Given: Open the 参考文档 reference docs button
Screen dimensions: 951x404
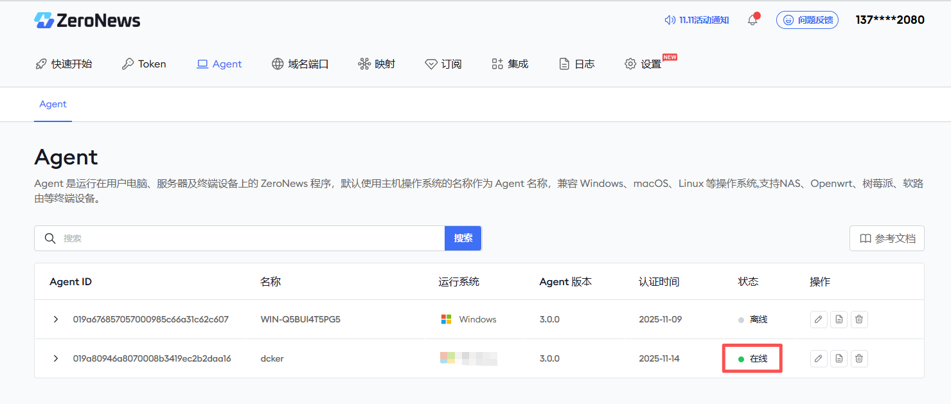Looking at the screenshot, I should pyautogui.click(x=887, y=238).
